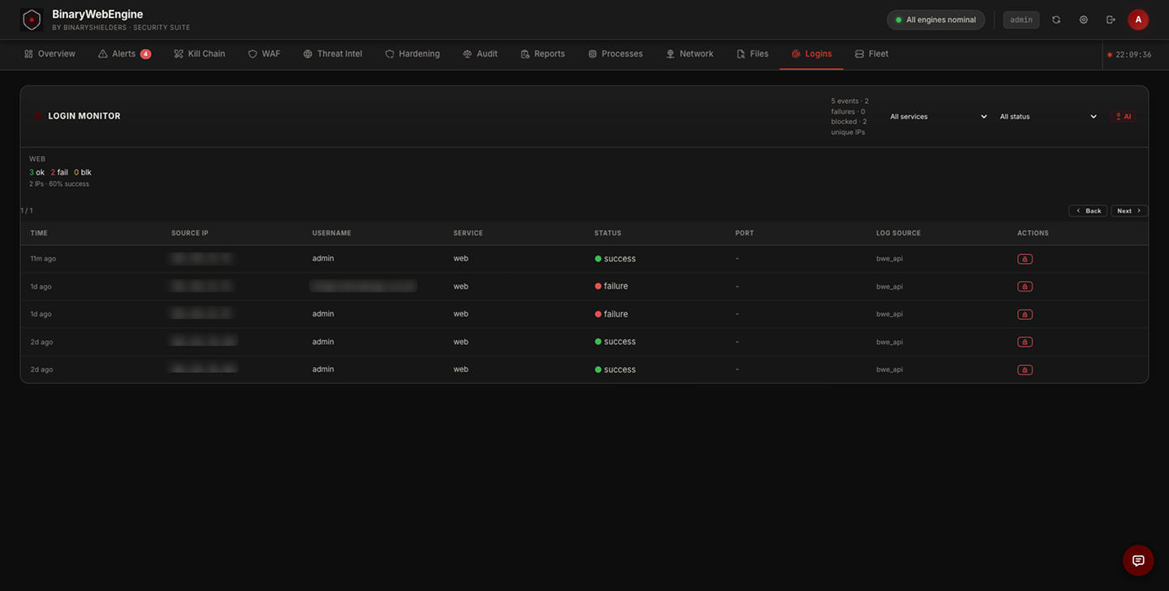Image resolution: width=1169 pixels, height=591 pixels.
Task: Click the ACTIONS column header
Action: 1033,233
